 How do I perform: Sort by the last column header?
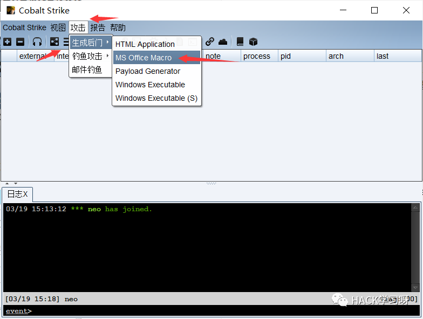(398, 56)
